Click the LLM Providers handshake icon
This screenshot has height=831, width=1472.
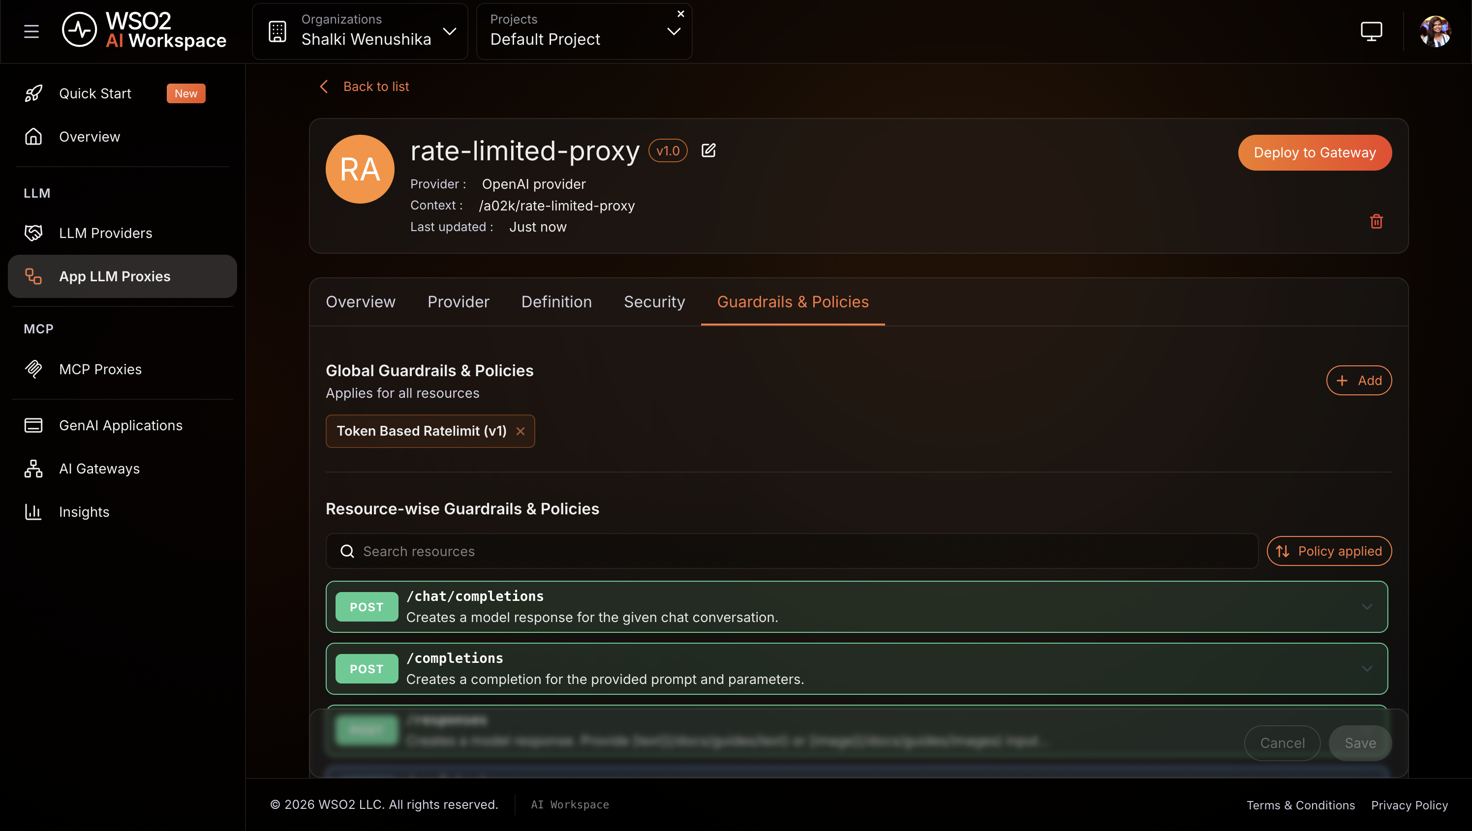click(33, 233)
